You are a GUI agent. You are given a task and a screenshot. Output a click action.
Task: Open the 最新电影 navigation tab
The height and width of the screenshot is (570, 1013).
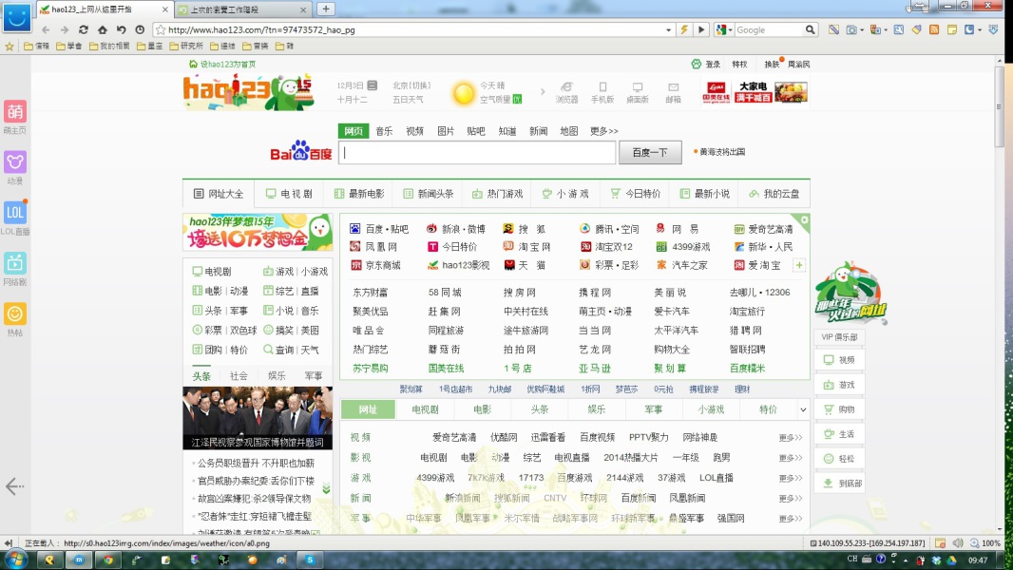359,194
